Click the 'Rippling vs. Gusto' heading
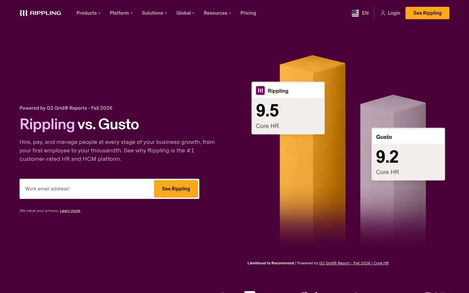469x293 pixels. coord(79,124)
